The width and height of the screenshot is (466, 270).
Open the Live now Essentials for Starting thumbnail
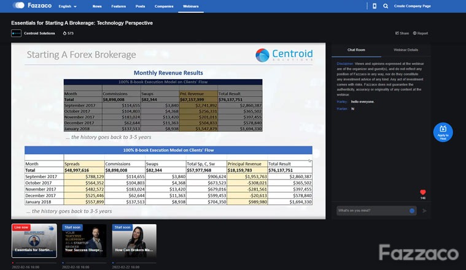coord(34,241)
